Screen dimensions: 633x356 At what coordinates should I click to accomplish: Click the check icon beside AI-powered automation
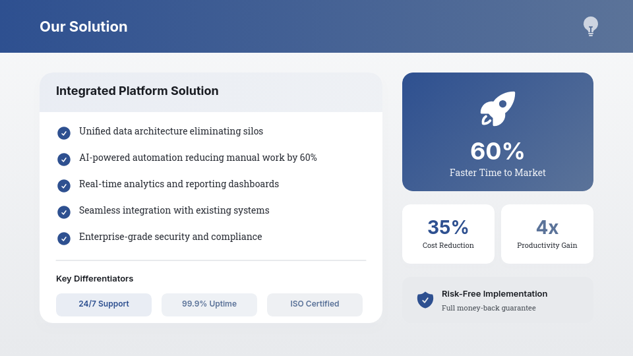click(x=64, y=160)
